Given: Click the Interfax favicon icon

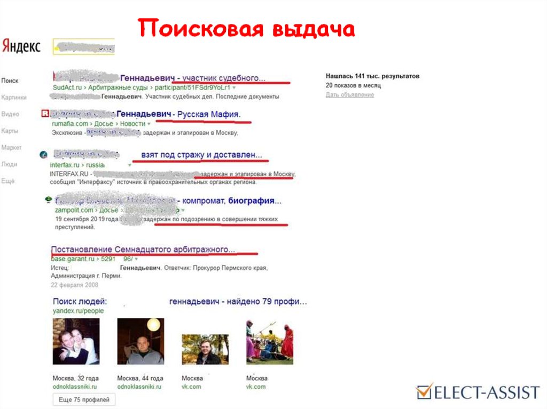Looking at the screenshot, I should 44,155.
